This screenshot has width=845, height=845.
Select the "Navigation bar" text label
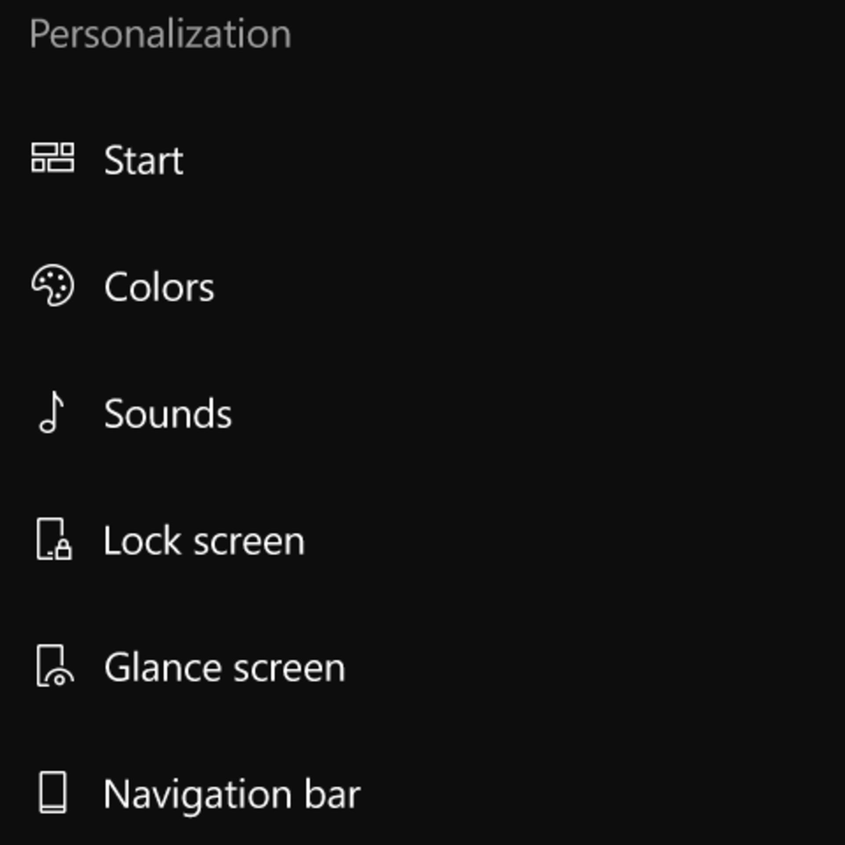232,794
